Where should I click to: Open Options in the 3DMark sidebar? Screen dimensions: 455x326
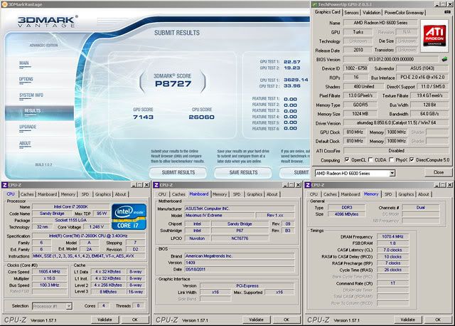[26, 79]
